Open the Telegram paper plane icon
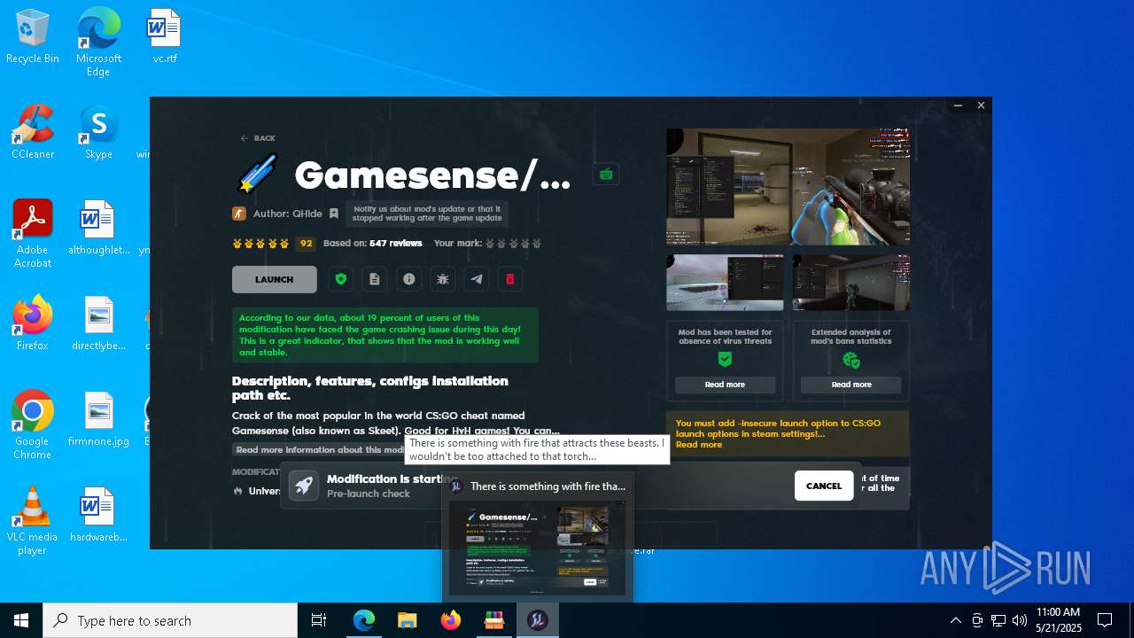1134x638 pixels. click(476, 279)
